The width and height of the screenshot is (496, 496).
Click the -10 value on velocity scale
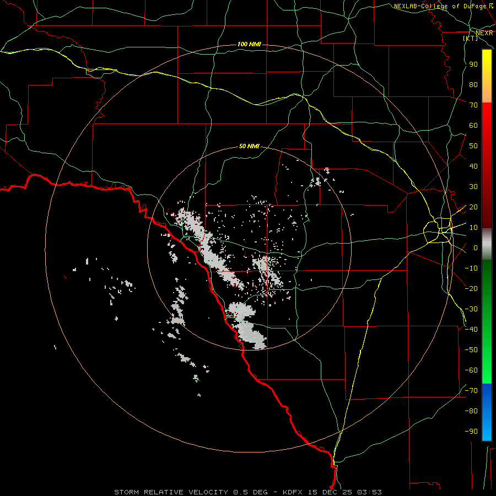(x=471, y=268)
